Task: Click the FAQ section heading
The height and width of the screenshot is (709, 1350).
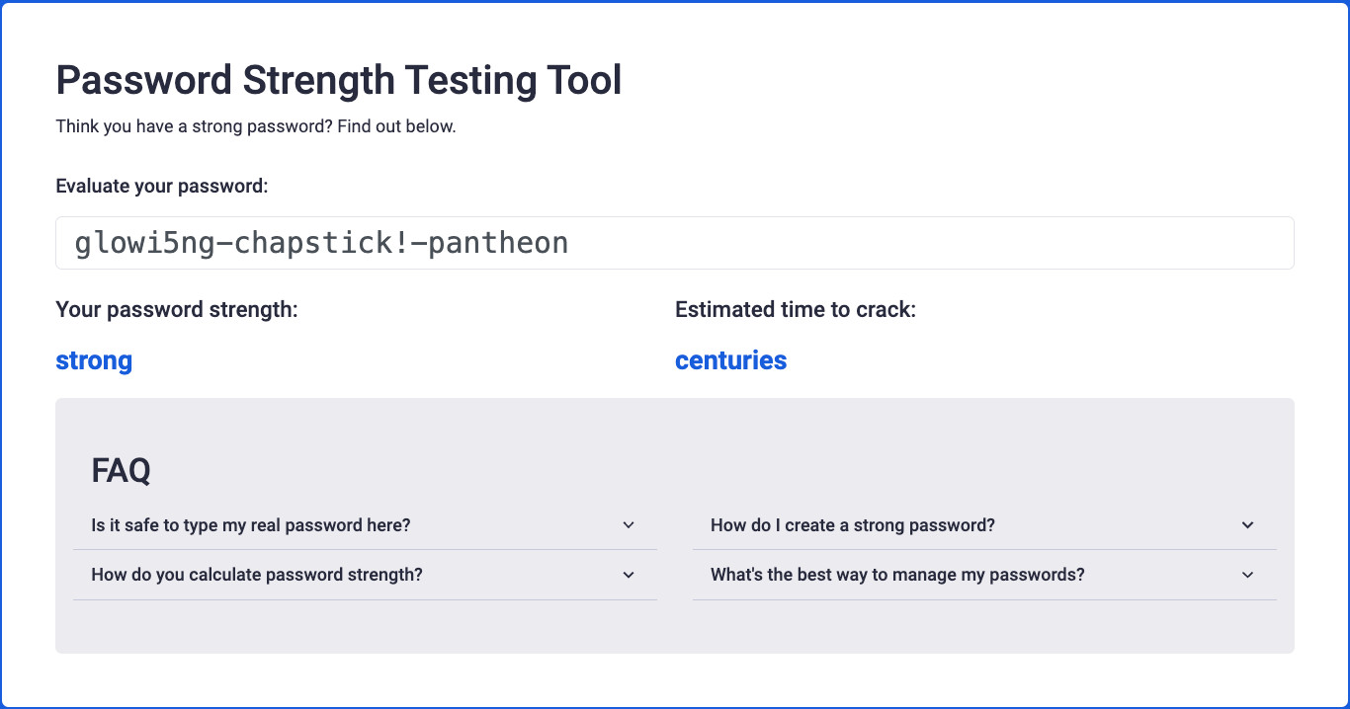Action: click(x=120, y=470)
